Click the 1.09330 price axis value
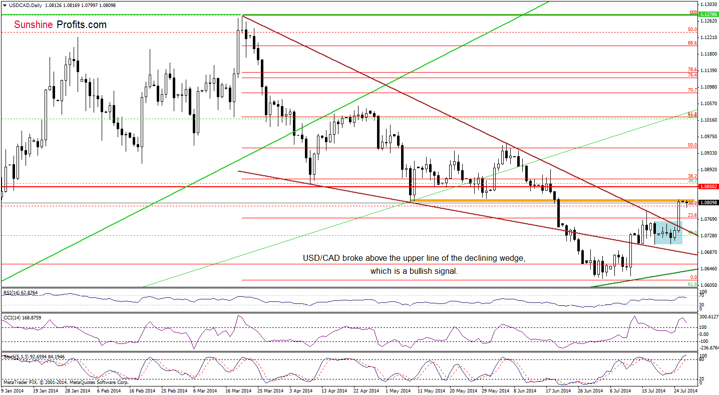Viewport: 719px width, 395px height. [709, 153]
